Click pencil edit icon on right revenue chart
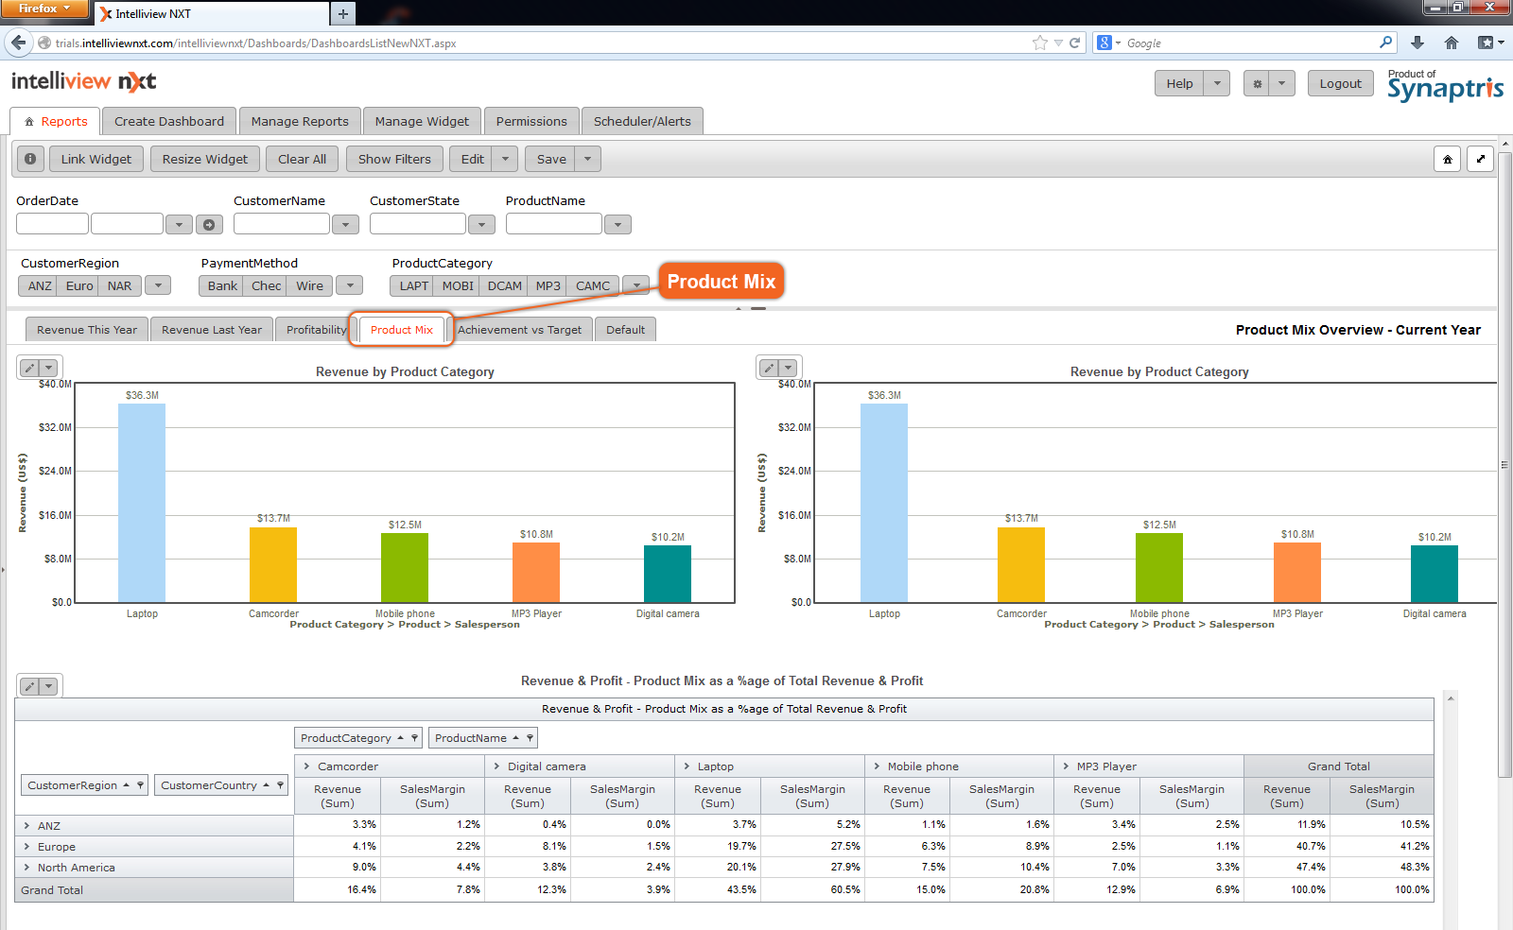 click(x=769, y=368)
